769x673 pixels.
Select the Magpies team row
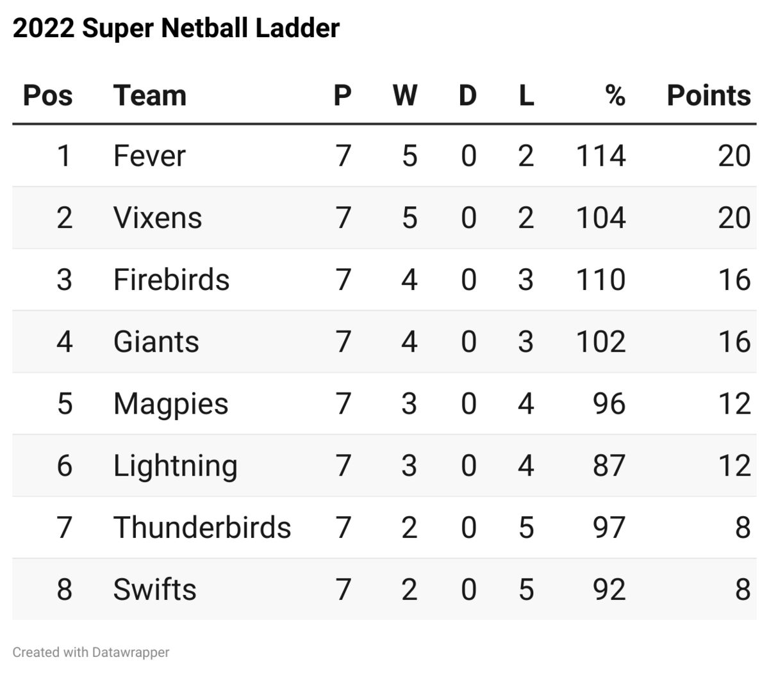(384, 403)
